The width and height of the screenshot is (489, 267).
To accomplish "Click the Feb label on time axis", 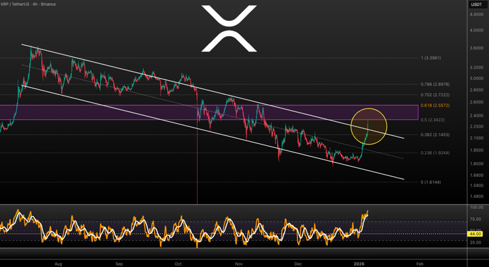I will (x=419, y=263).
